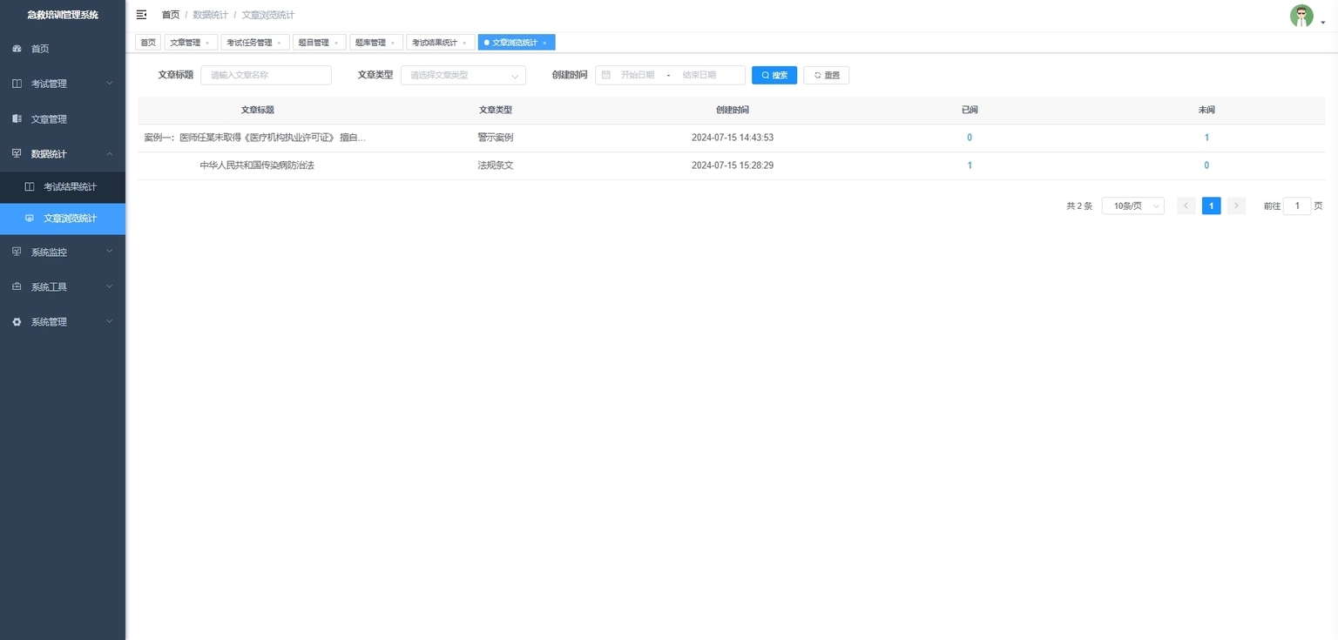Select 考试结果统计 in the sidebar submenu

pyautogui.click(x=70, y=187)
